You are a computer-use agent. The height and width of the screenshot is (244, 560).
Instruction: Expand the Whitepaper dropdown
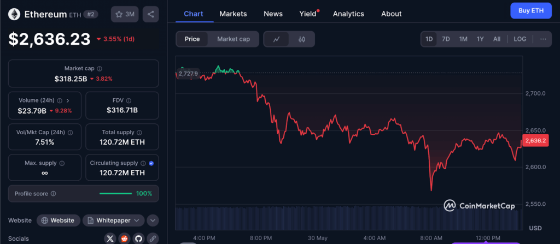pyautogui.click(x=113, y=221)
